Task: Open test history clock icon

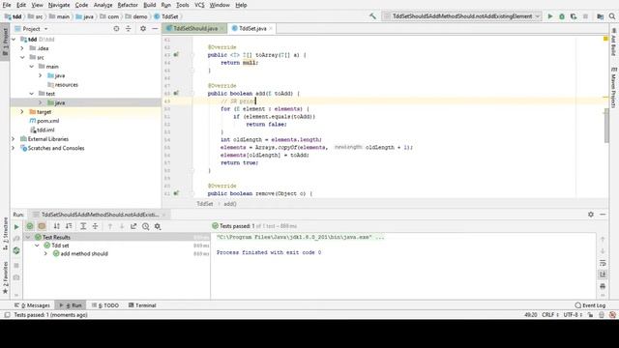Action: click(x=146, y=226)
